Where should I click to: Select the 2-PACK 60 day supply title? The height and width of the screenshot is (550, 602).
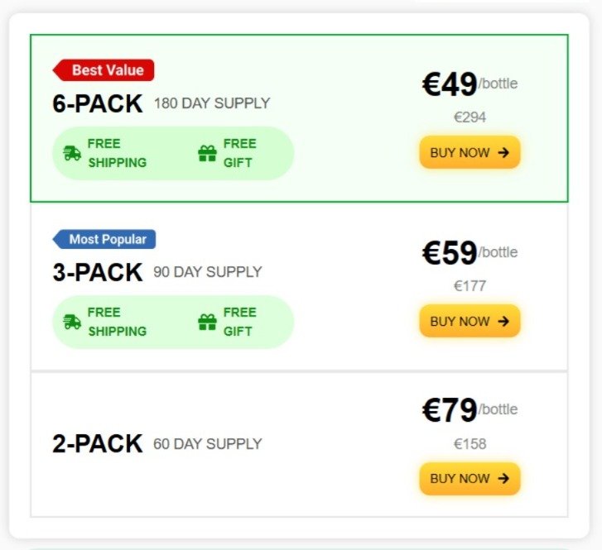coord(98,444)
